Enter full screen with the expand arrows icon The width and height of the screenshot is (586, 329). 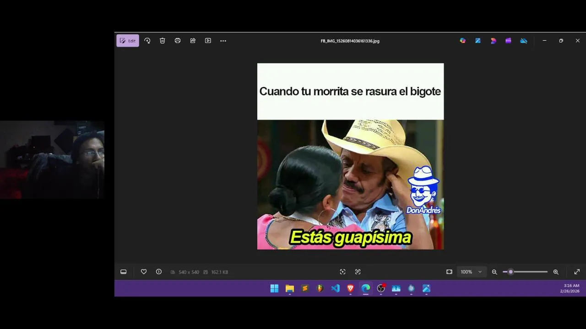[x=577, y=272]
